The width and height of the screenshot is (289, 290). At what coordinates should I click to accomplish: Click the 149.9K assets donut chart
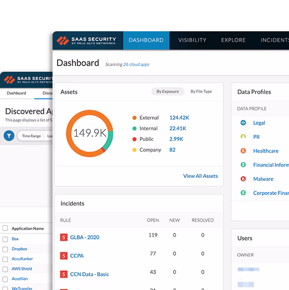(x=89, y=133)
